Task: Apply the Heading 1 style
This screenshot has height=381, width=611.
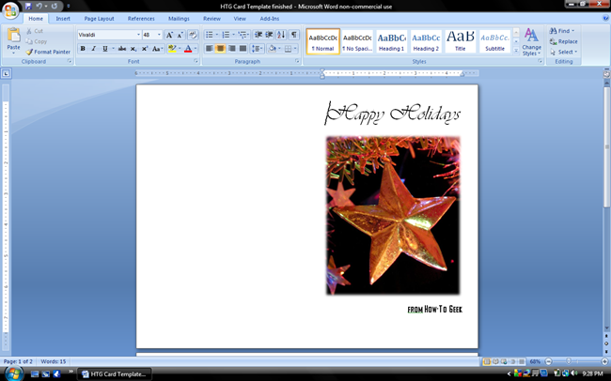Action: point(392,41)
